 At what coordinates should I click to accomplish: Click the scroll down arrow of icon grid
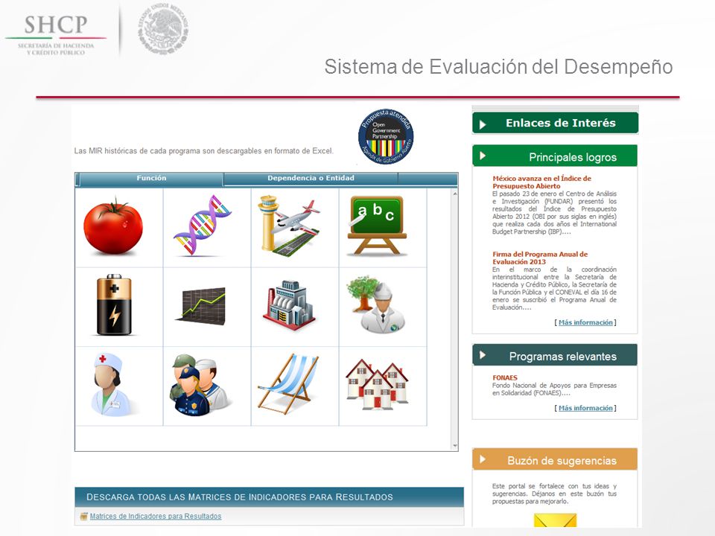pos(454,446)
